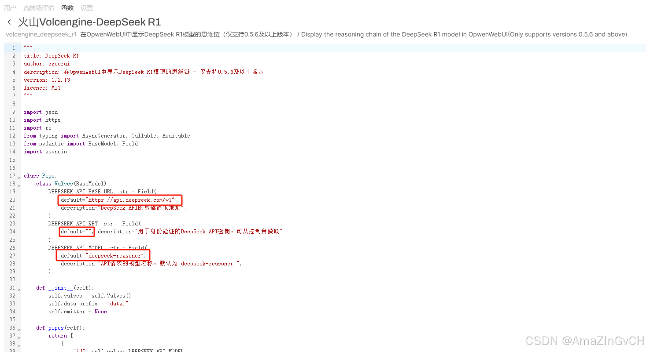
Task: Click the code line 'import re'
Action: pyautogui.click(x=38, y=128)
